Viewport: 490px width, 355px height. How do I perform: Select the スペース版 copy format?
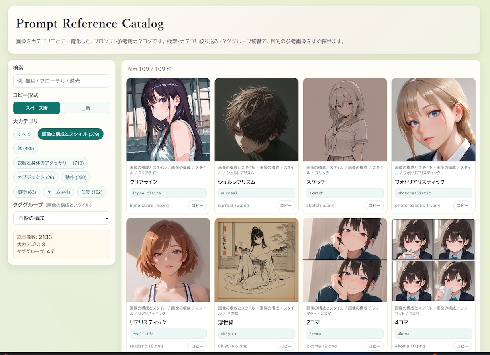[x=37, y=108]
